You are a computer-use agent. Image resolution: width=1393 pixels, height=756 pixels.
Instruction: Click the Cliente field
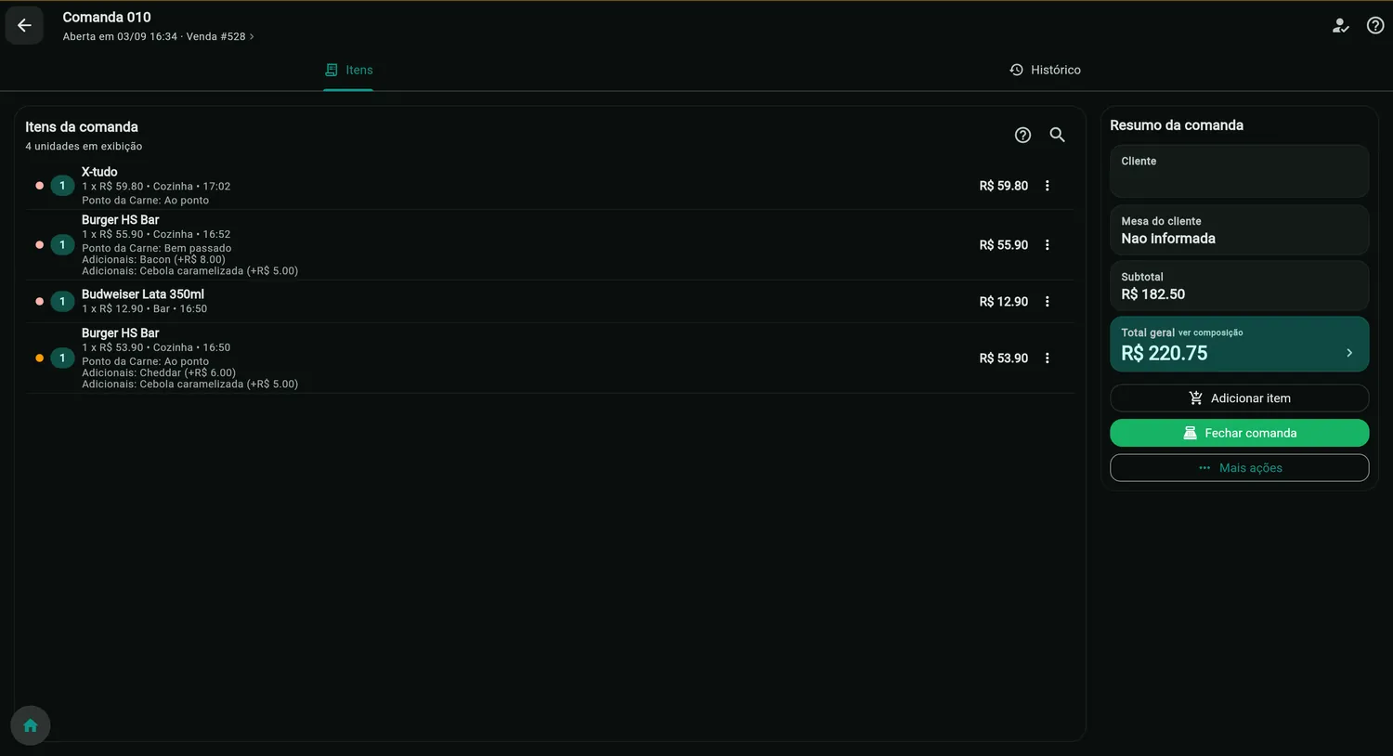(1239, 172)
